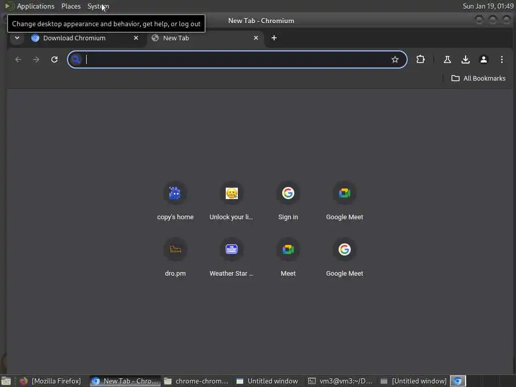This screenshot has width=516, height=387.
Task: Switch to Untitled window taskbar entry
Action: pyautogui.click(x=267, y=381)
